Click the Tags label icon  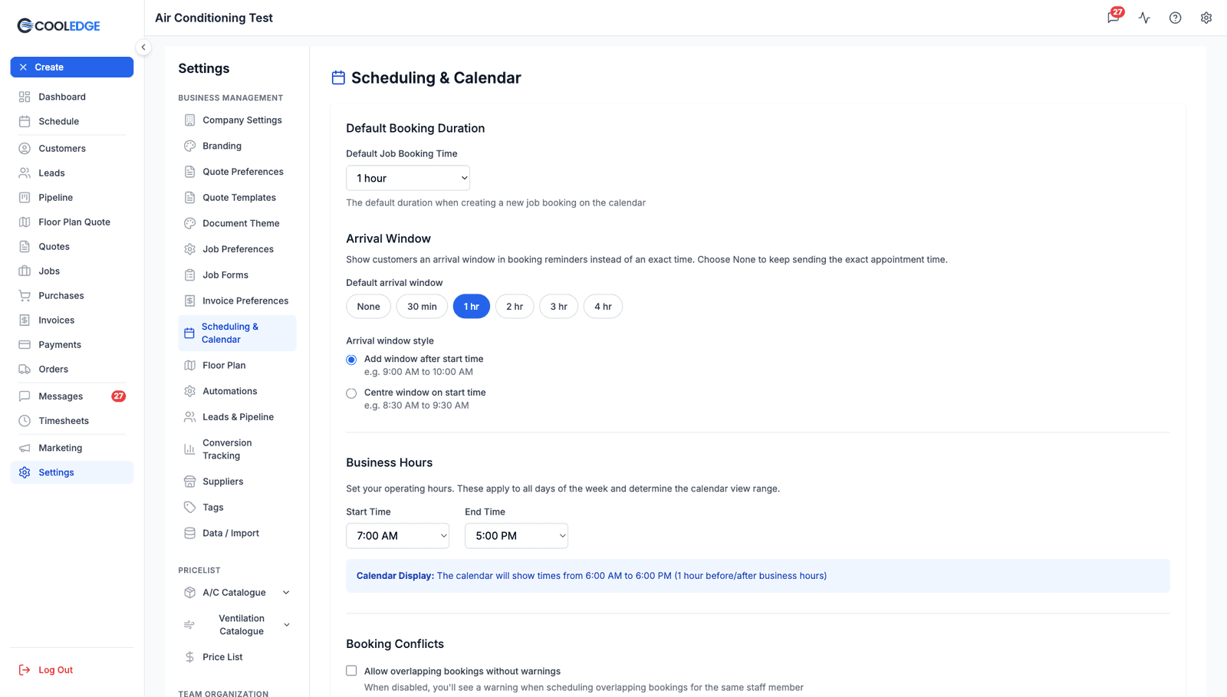[x=189, y=508]
